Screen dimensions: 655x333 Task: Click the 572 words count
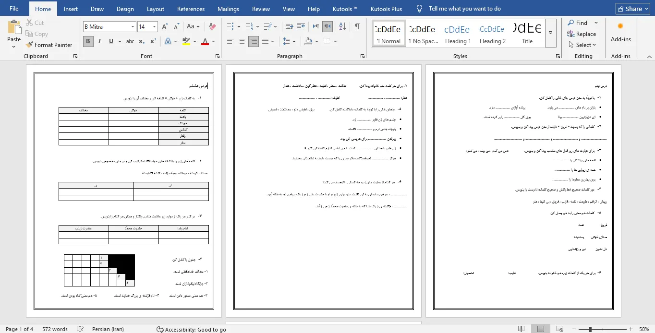tap(55, 329)
